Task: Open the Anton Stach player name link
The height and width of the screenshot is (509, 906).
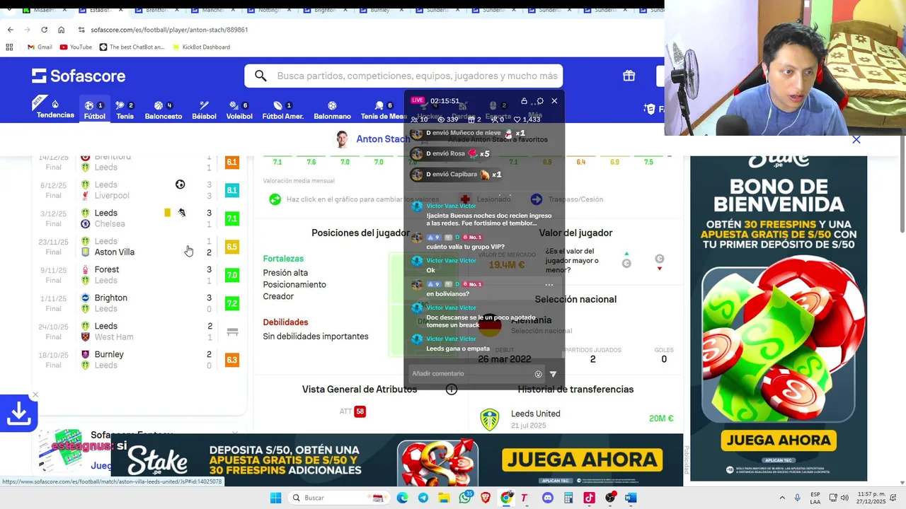Action: pos(383,139)
